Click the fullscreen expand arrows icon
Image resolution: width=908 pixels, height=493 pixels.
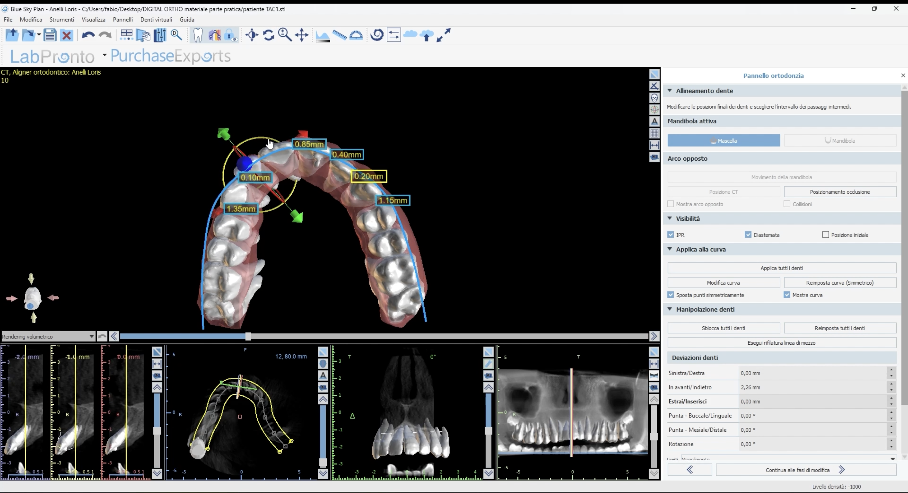(443, 35)
